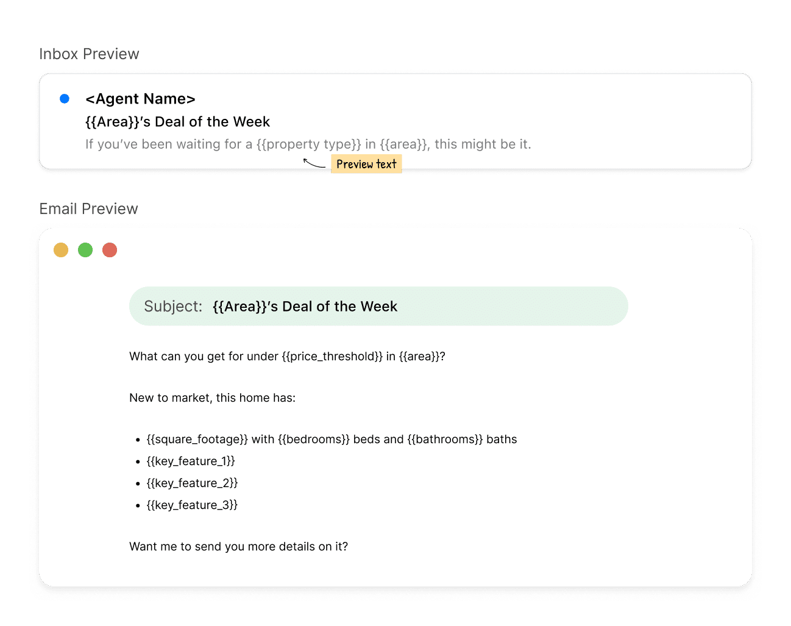
Task: Click the green window dot
Action: point(85,250)
